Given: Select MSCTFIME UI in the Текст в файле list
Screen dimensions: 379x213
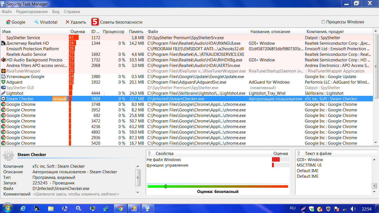Looking at the screenshot, I should click(x=309, y=165).
